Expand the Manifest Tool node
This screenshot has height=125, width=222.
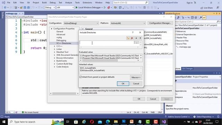point(54,52)
